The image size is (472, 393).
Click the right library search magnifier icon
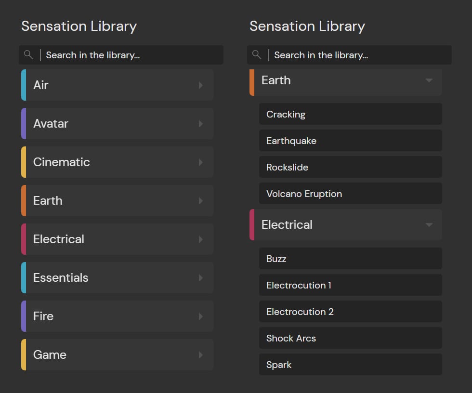coord(256,55)
